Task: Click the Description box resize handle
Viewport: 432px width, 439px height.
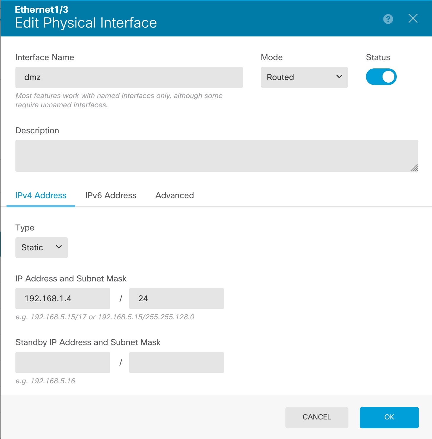Action: 414,168
